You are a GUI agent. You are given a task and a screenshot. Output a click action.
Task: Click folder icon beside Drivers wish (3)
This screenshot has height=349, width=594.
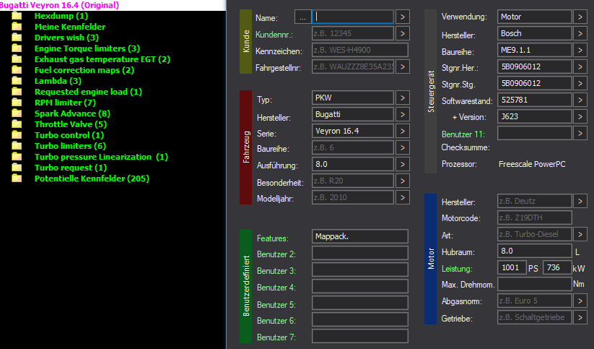17,37
